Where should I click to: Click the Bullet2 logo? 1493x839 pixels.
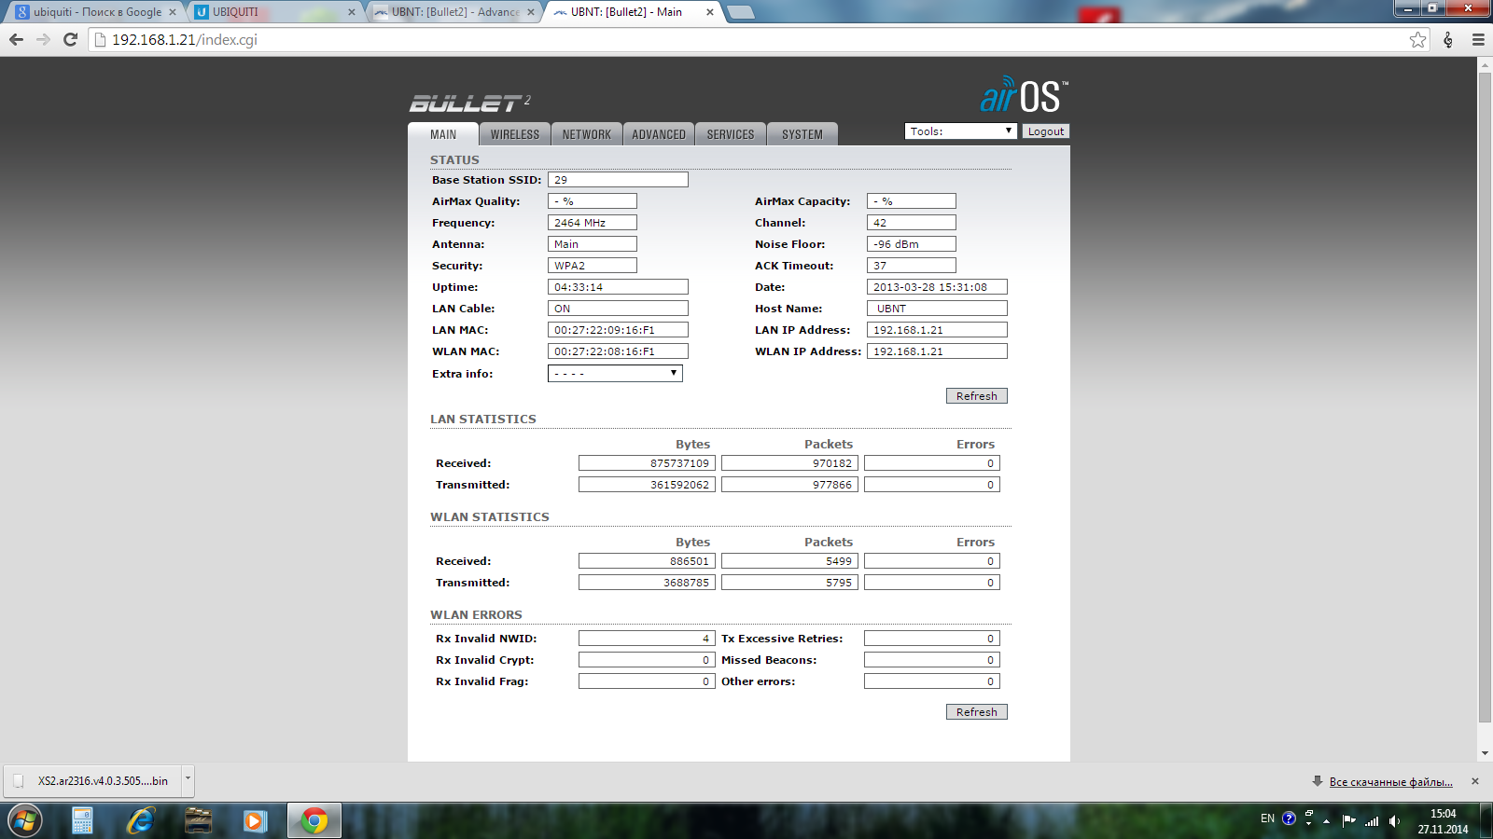(x=470, y=103)
